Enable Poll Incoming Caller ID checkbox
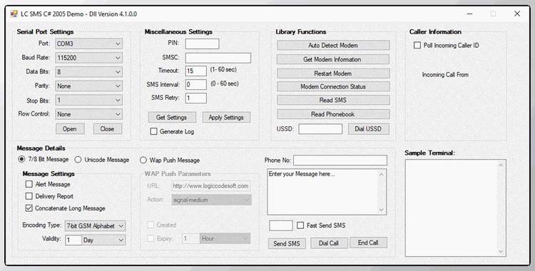This screenshot has height=271, width=535. pos(417,45)
